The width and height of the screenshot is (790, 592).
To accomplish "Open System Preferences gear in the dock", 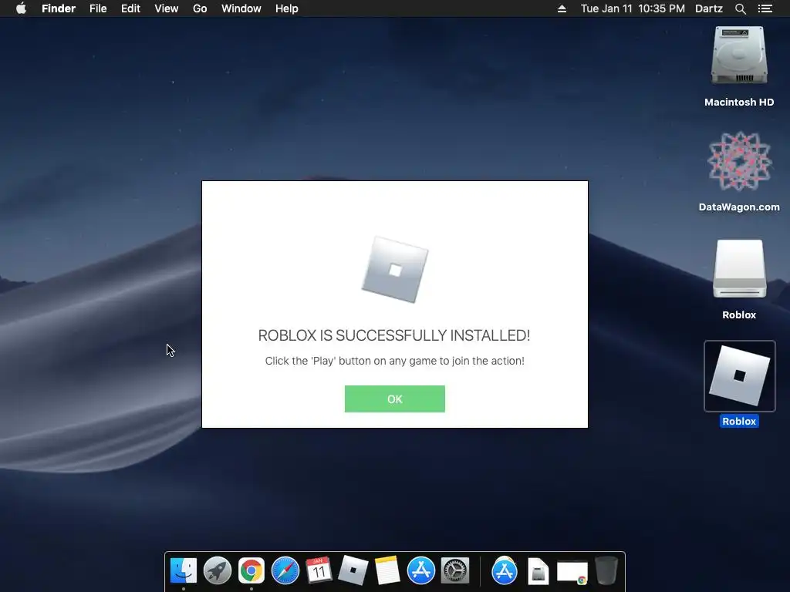I will 455,571.
